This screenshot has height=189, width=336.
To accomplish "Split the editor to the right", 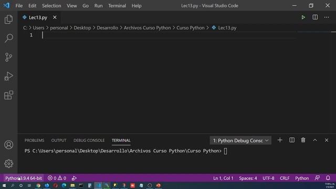I will click(x=315, y=17).
